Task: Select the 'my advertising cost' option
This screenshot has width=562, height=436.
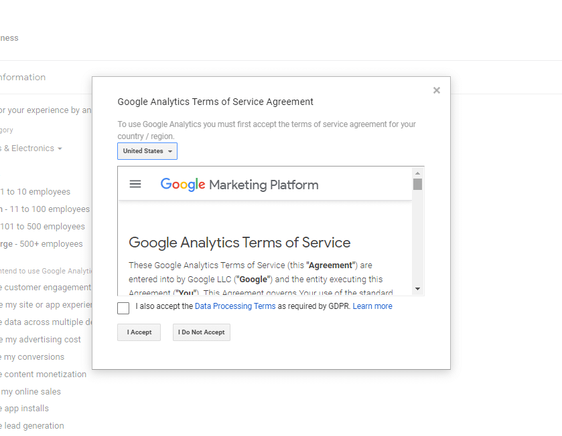Action: tap(40, 340)
